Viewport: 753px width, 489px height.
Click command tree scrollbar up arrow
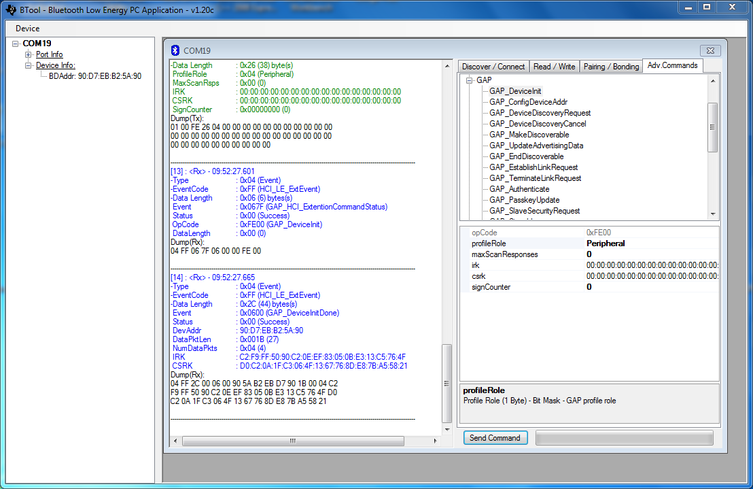click(x=713, y=81)
